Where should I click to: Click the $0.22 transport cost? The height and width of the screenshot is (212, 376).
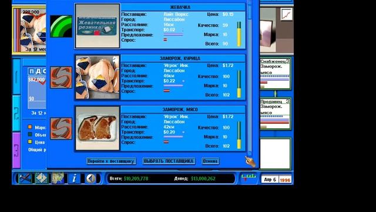[x=169, y=81]
